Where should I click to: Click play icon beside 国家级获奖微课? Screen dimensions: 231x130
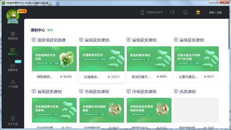[34, 40]
